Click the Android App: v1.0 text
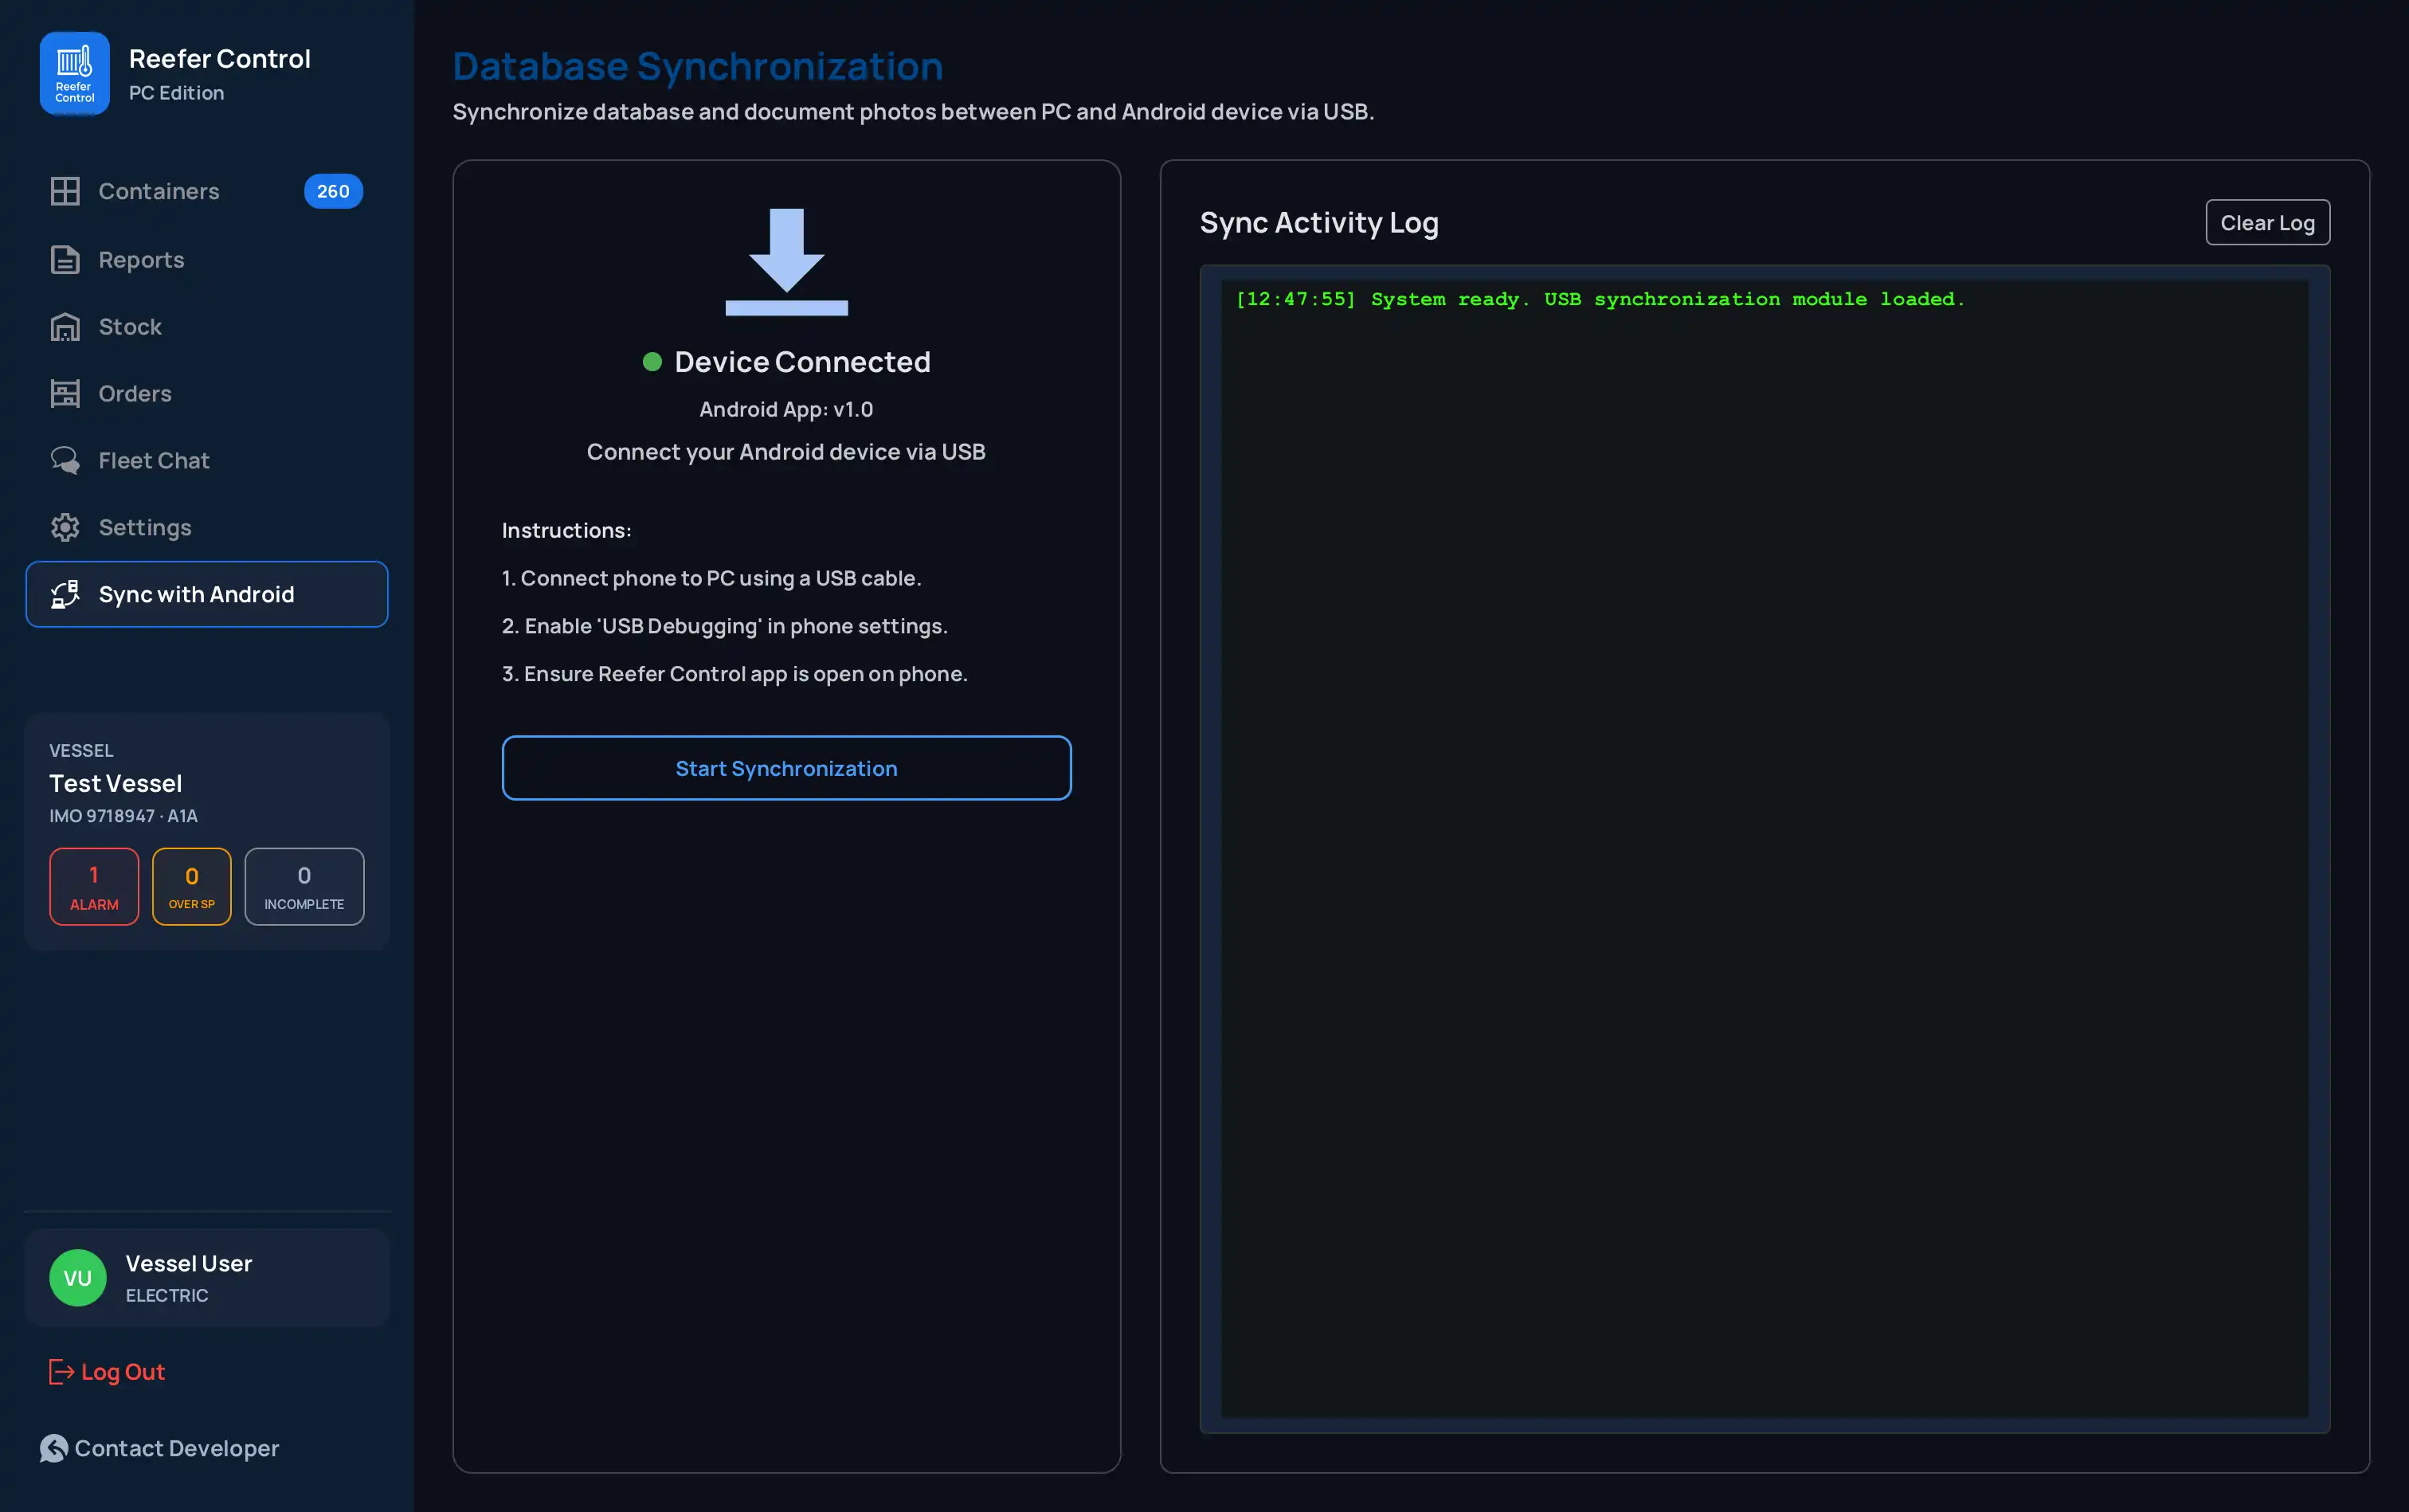 pyautogui.click(x=786, y=409)
